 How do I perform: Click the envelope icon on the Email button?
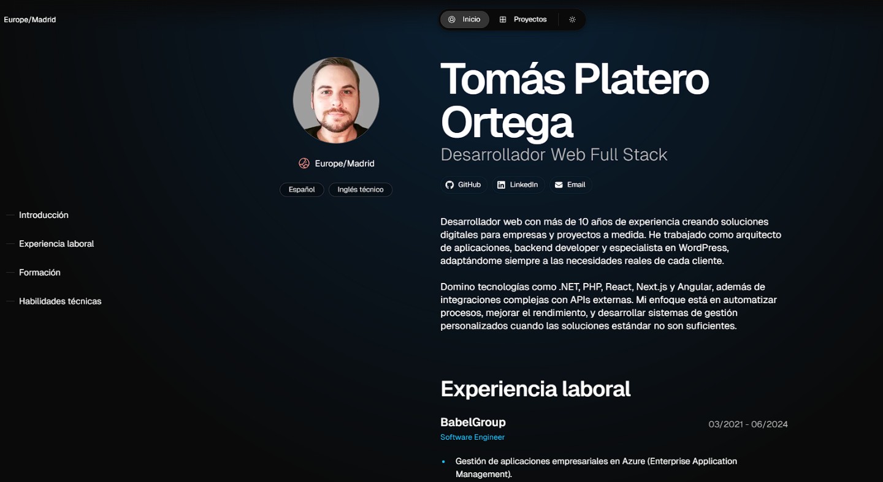(558, 184)
